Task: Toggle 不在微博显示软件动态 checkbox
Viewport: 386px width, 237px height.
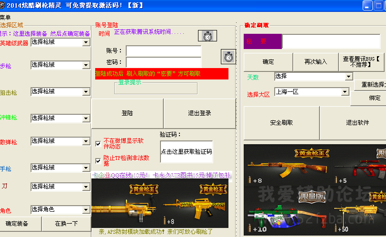Action: [x=98, y=144]
